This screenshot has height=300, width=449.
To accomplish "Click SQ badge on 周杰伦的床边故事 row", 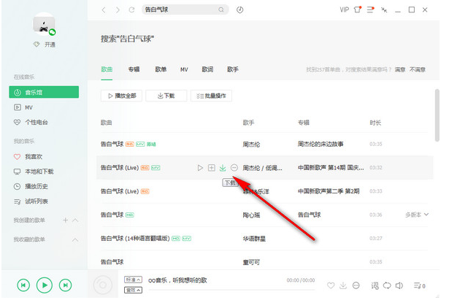I will point(130,145).
